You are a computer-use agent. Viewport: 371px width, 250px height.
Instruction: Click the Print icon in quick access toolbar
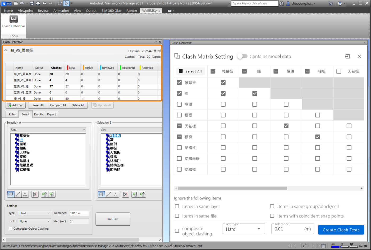click(x=38, y=3)
